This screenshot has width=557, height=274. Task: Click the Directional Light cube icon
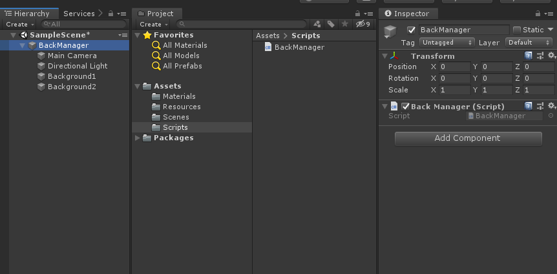click(x=41, y=66)
